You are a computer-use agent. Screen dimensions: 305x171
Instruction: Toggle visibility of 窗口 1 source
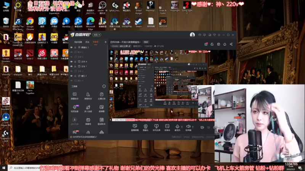pyautogui.click(x=72, y=76)
